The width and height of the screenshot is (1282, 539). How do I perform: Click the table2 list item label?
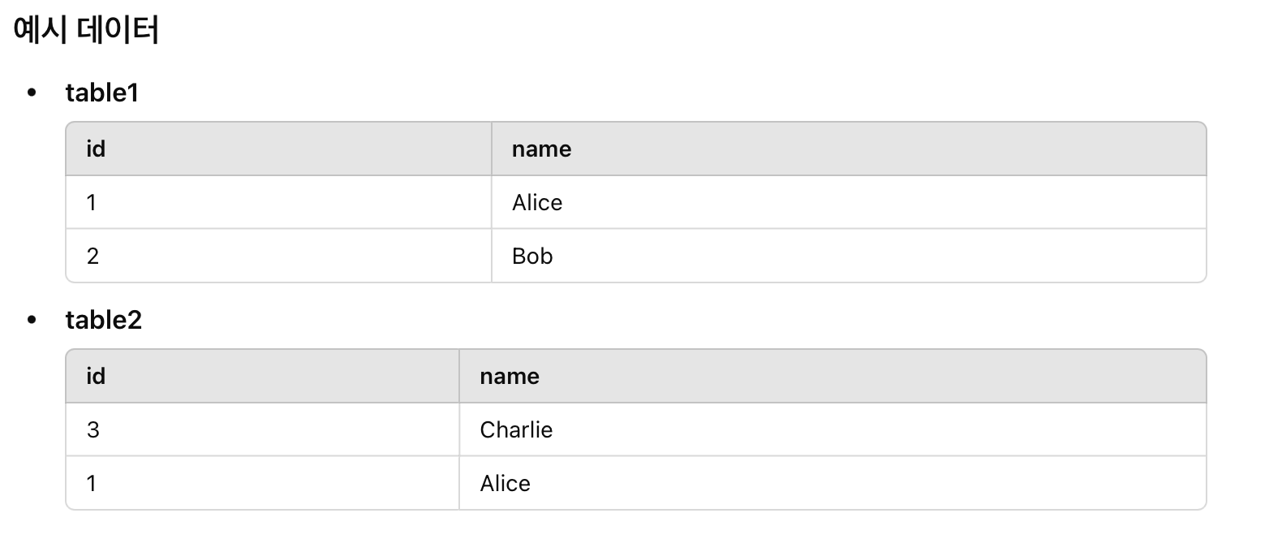tap(104, 320)
